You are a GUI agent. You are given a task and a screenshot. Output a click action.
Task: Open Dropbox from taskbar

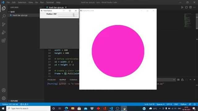[x=92, y=108]
